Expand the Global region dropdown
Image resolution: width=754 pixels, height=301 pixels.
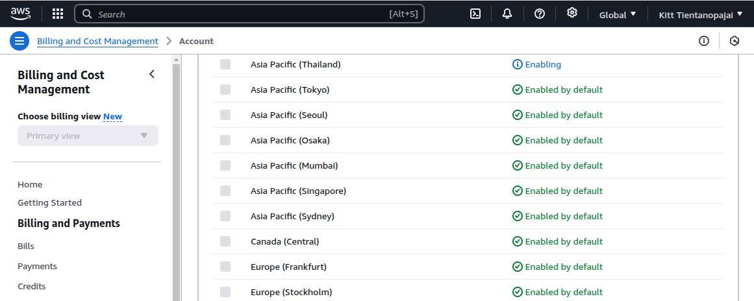pos(617,14)
